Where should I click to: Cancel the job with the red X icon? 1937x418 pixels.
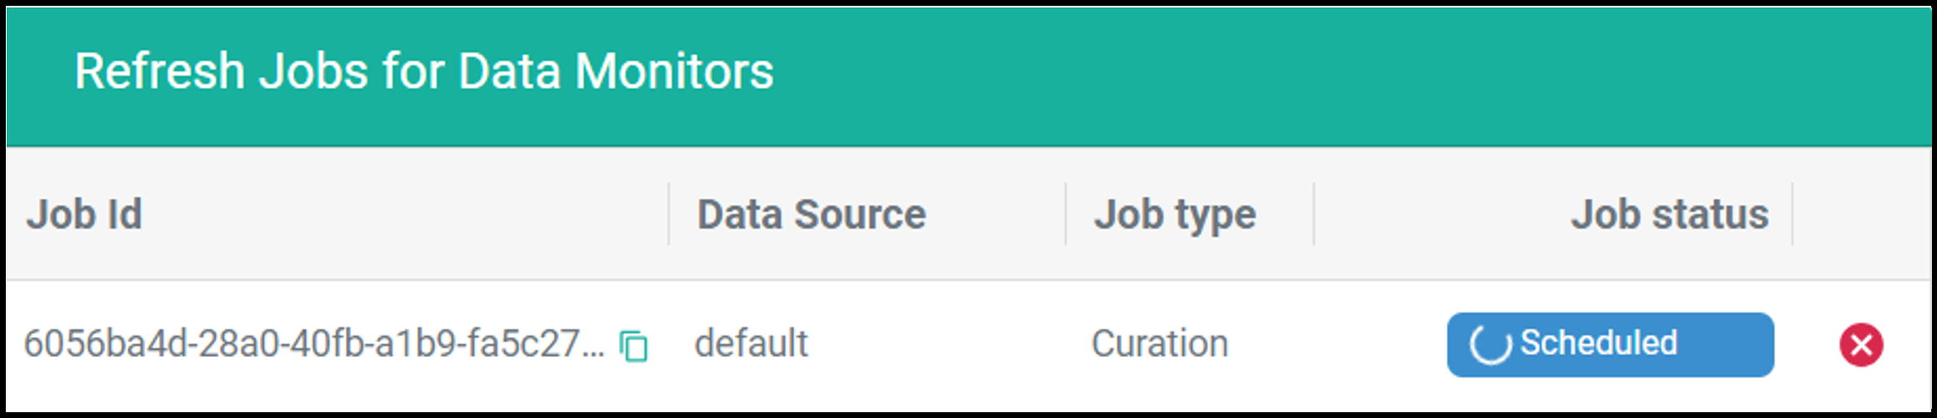click(x=1861, y=345)
